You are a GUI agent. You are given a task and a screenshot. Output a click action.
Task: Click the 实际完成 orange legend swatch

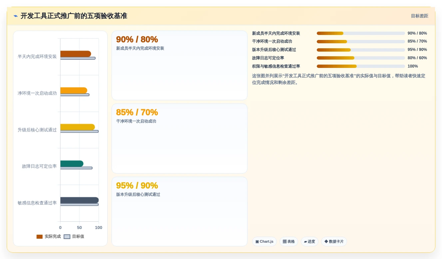click(x=40, y=237)
